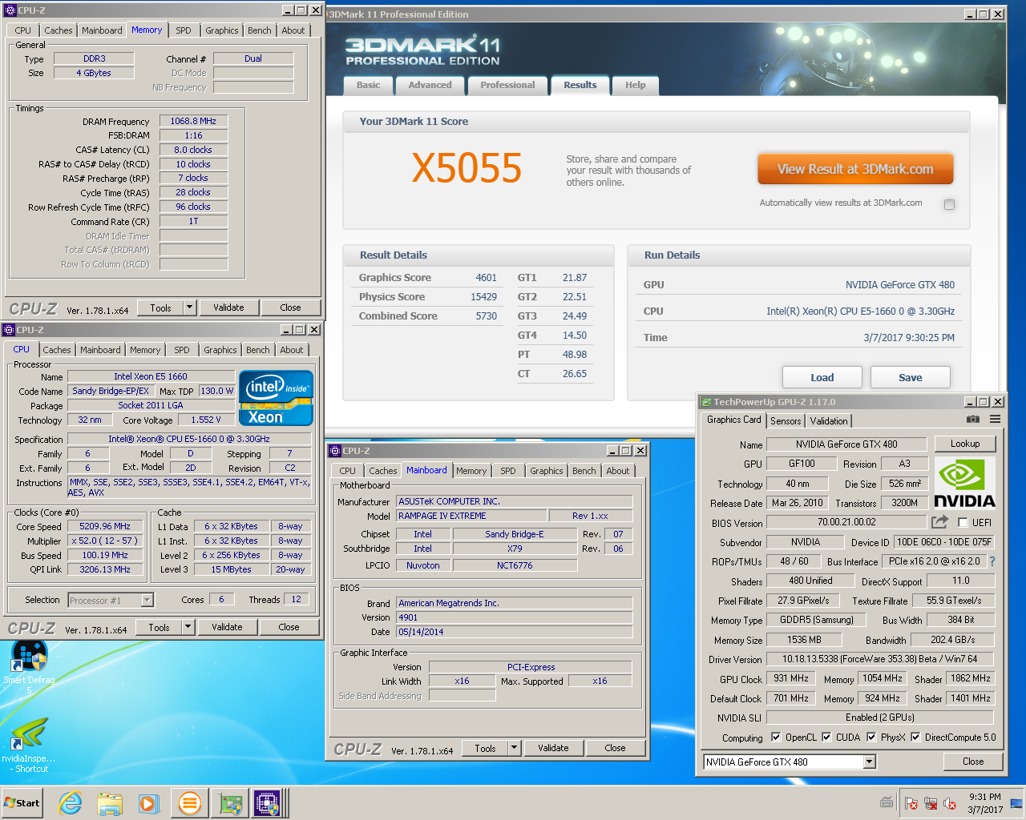Click the NVIDIA logo in GPU-Z
Viewport: 1026px width, 820px height.
pos(964,483)
